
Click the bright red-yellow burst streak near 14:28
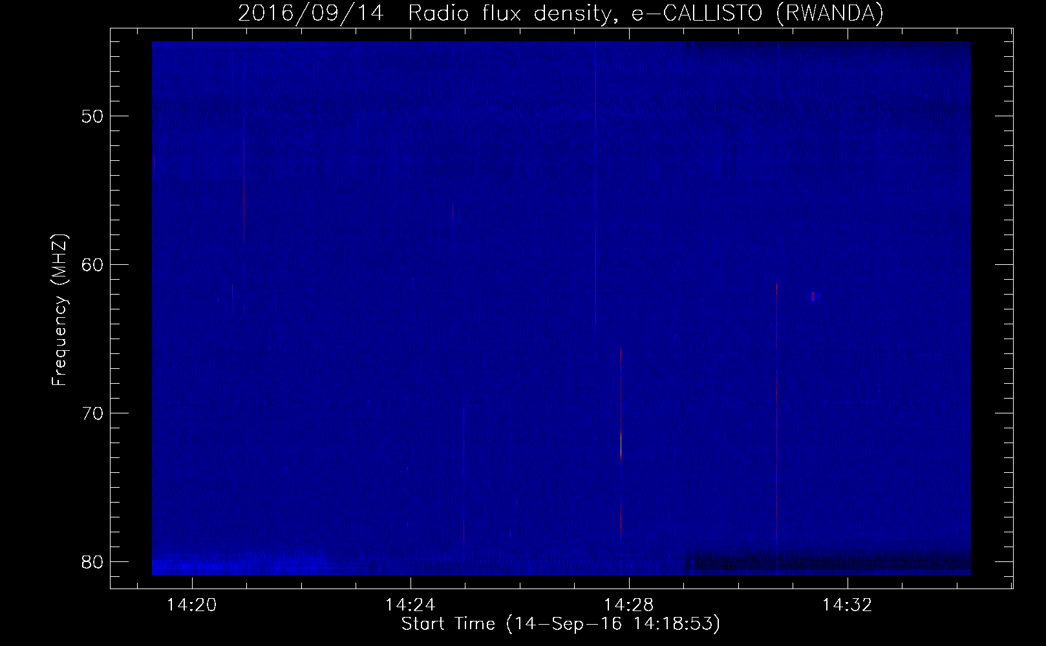click(x=621, y=443)
